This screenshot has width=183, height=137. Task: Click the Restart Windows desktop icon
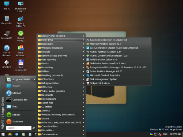(20, 36)
